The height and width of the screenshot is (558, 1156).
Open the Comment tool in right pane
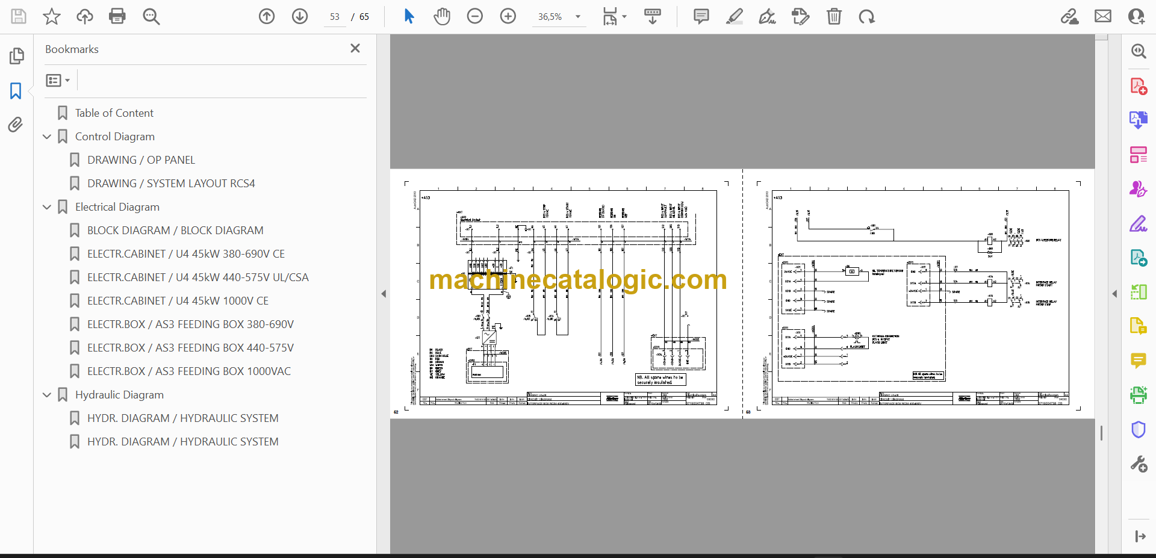[1139, 361]
